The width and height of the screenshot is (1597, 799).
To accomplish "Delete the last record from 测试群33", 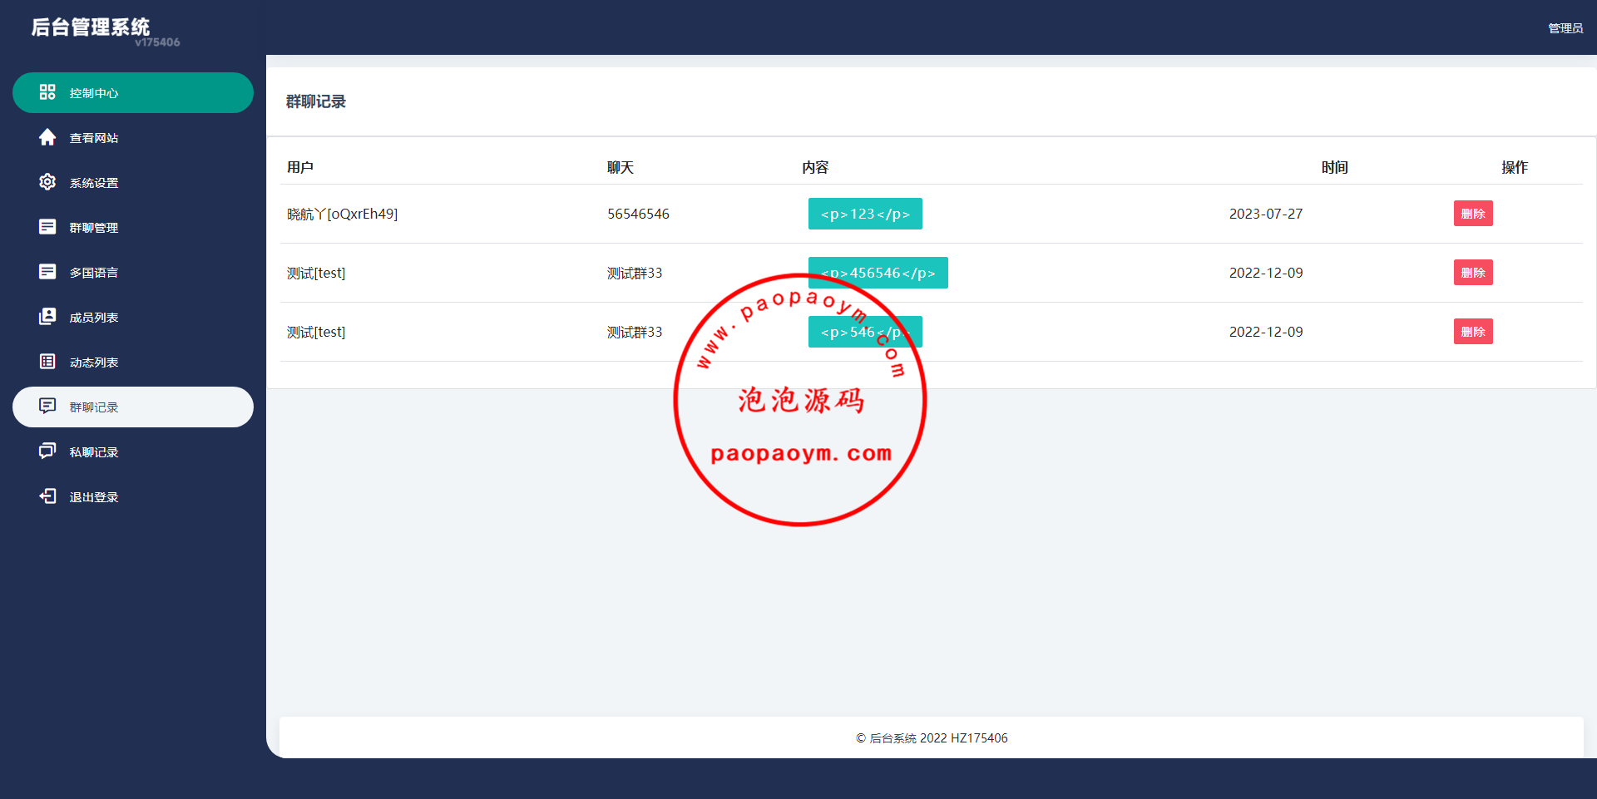I will coord(1472,332).
